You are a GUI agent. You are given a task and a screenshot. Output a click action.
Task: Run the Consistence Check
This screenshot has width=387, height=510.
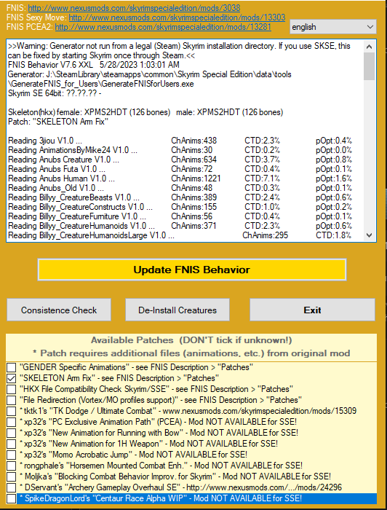coord(59,310)
